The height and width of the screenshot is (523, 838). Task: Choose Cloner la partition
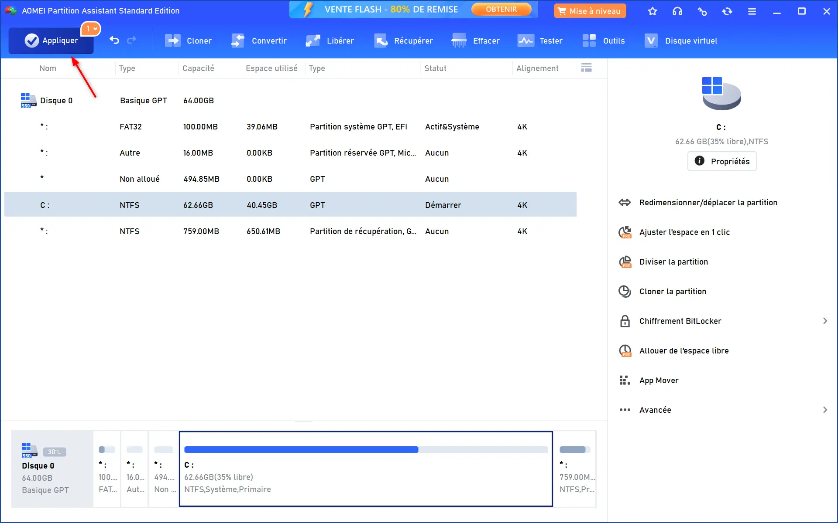[x=673, y=292]
